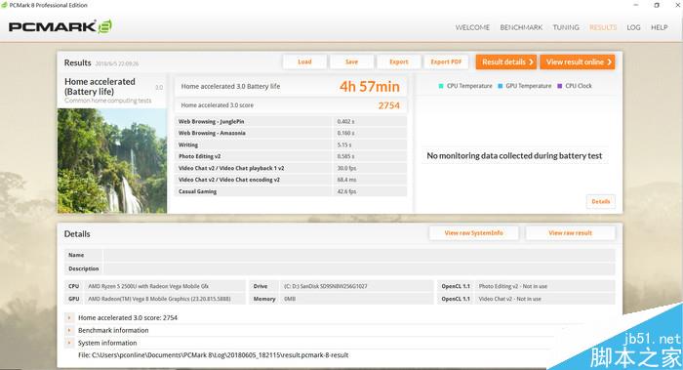The width and height of the screenshot is (683, 370).
Task: Click the PCMark app icon in title bar
Action: (4, 5)
